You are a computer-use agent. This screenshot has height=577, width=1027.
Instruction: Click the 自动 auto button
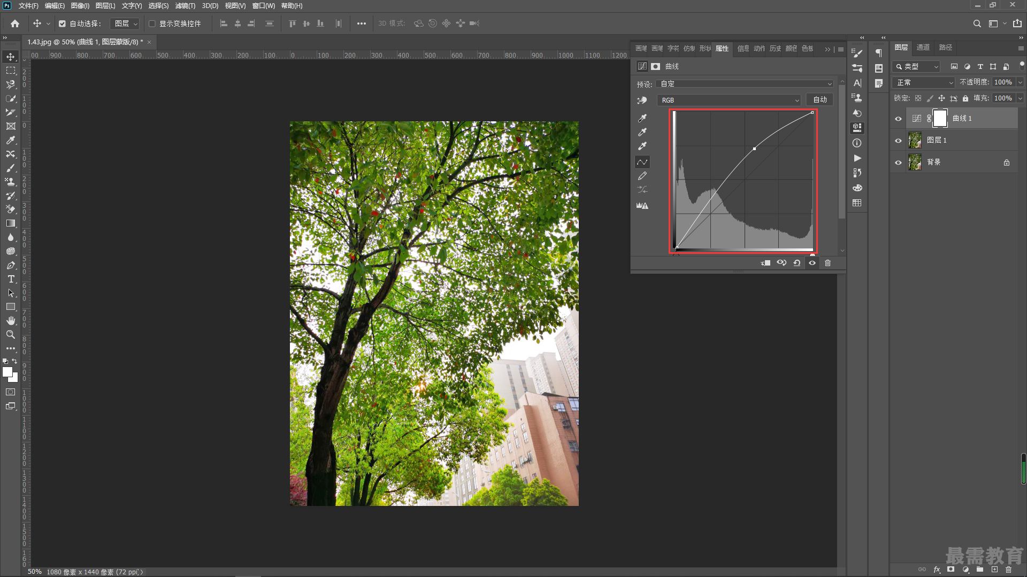pyautogui.click(x=820, y=100)
